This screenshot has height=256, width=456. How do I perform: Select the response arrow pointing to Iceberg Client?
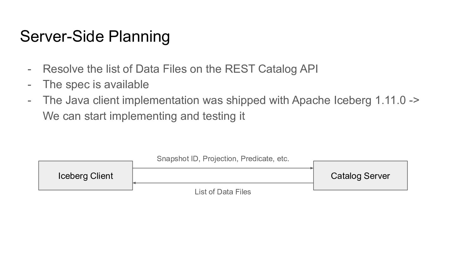(x=223, y=183)
